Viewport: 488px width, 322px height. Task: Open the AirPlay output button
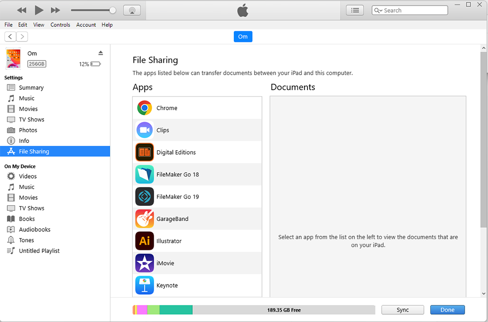pos(132,10)
